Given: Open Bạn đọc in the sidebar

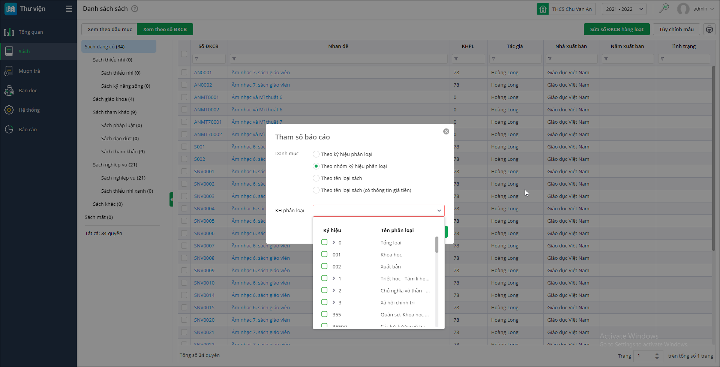Looking at the screenshot, I should click(38, 90).
